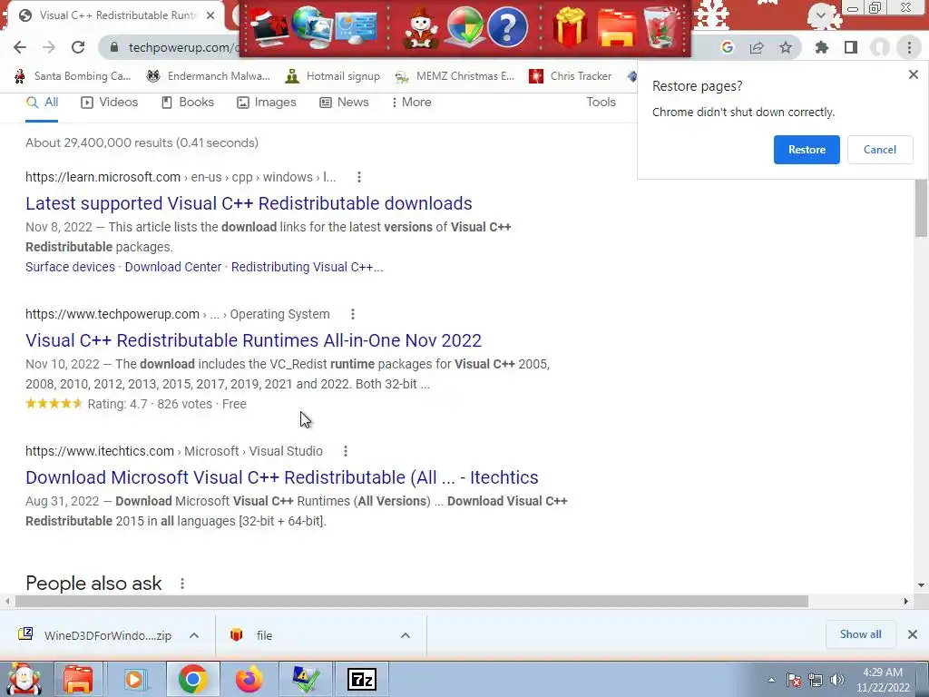The width and height of the screenshot is (929, 697).
Task: Open the control panel icon in the dock
Action: coord(356,27)
